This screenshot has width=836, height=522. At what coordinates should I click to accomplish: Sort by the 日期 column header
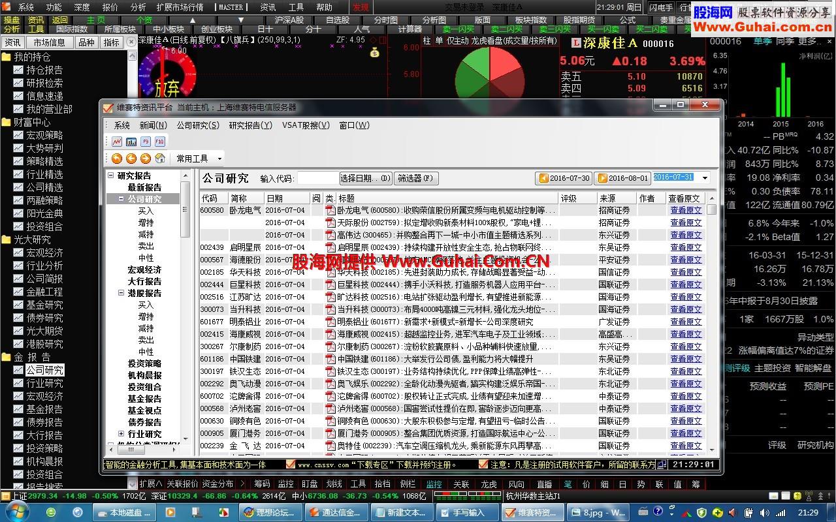pyautogui.click(x=287, y=198)
